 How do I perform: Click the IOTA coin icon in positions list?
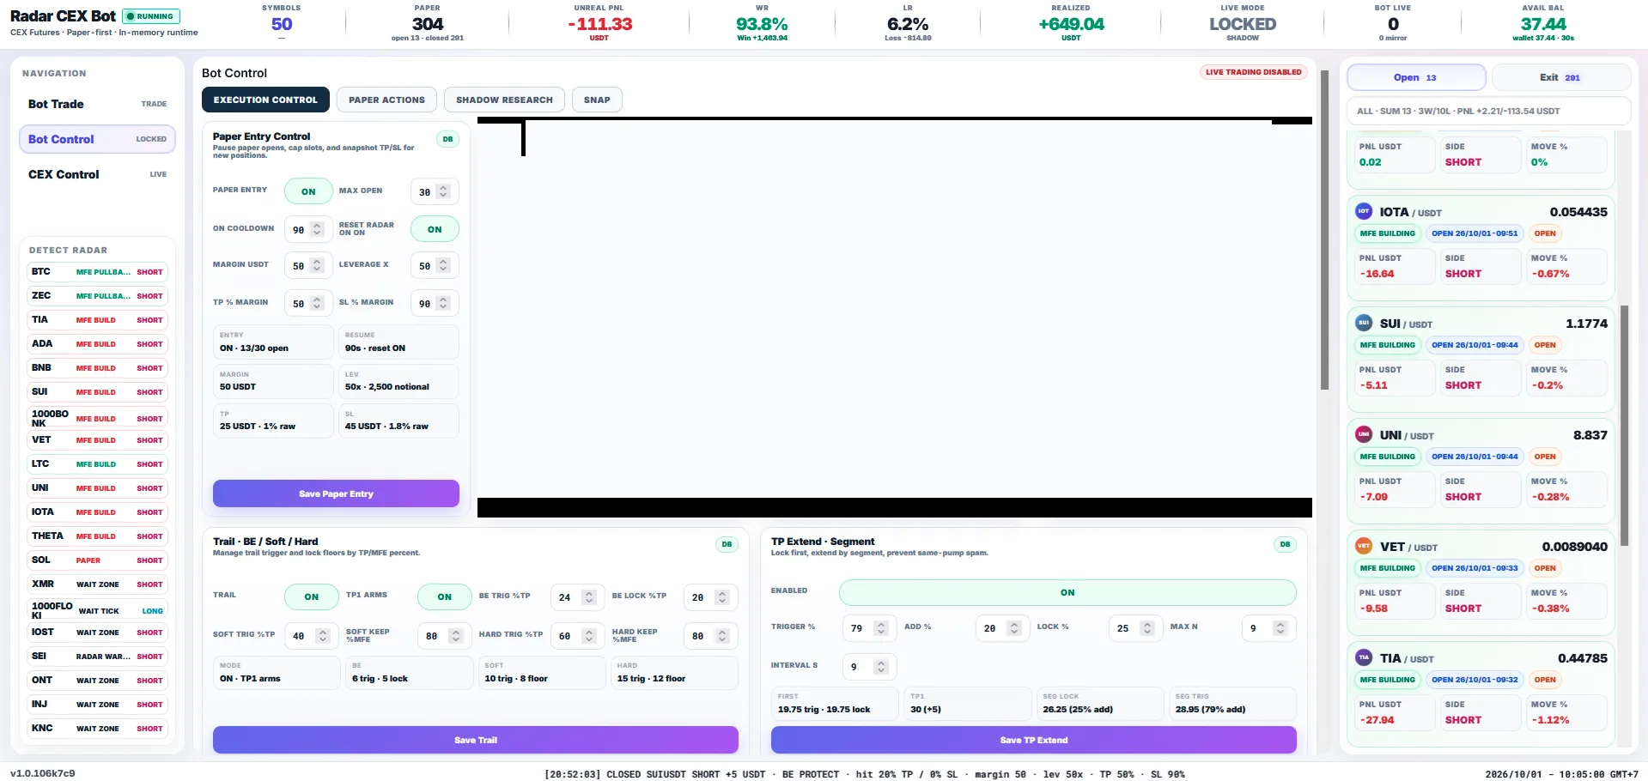[x=1364, y=211]
